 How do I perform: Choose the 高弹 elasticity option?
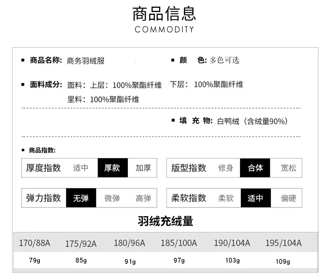tap(143, 198)
